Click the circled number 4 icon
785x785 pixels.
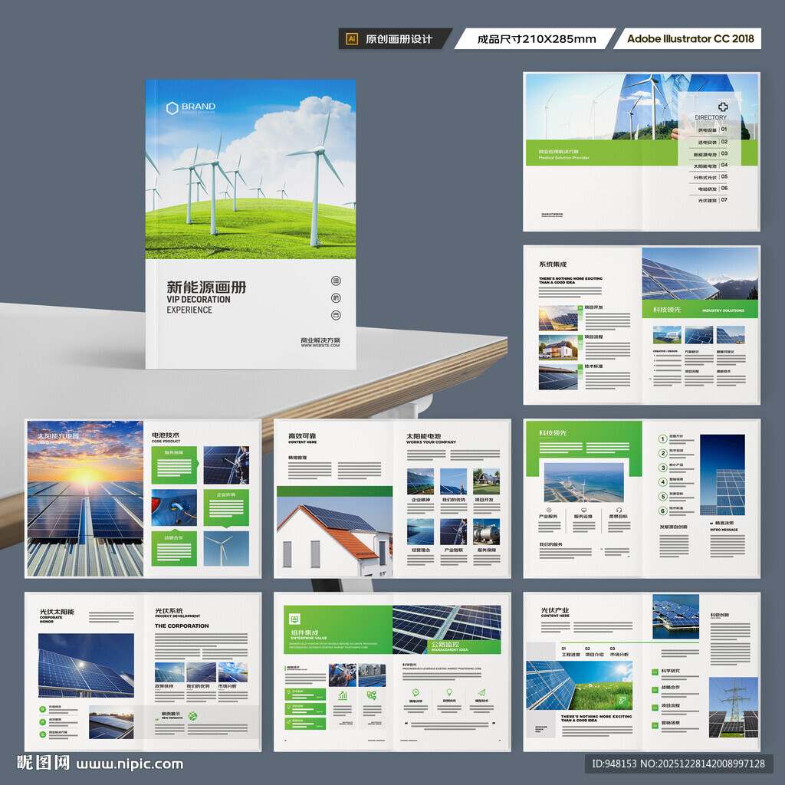click(x=662, y=482)
